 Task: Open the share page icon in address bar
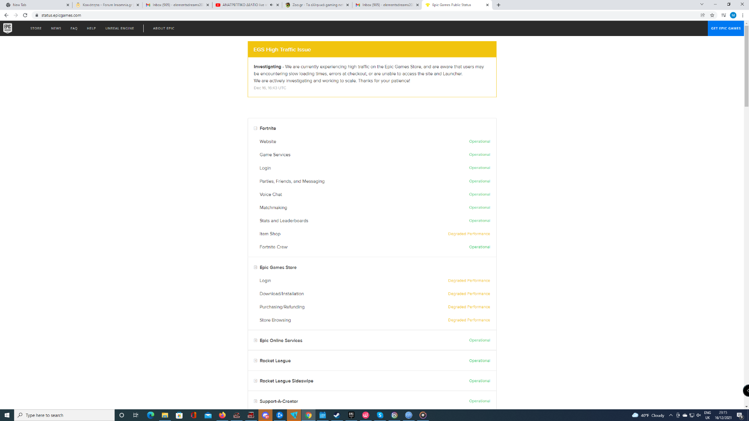coord(703,15)
